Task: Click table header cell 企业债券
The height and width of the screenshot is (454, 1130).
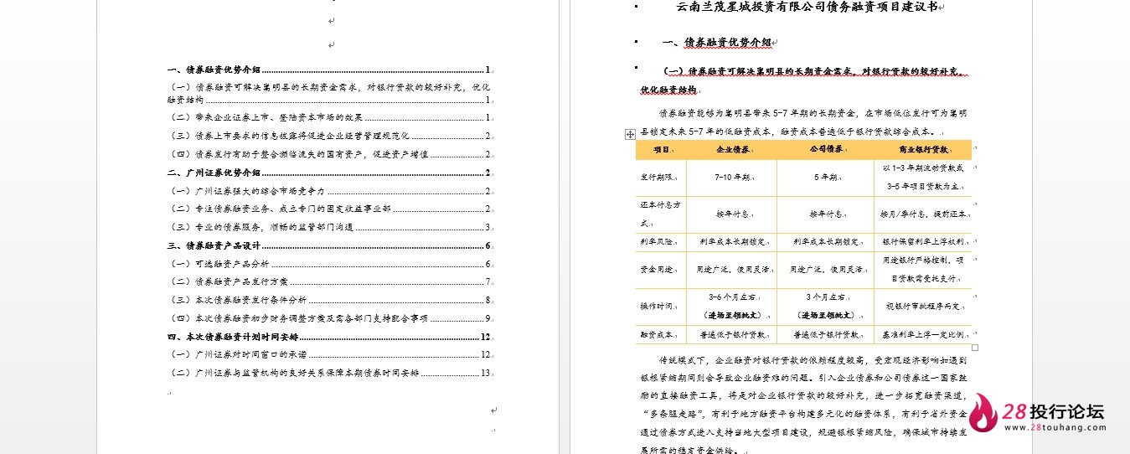Action: [731, 149]
